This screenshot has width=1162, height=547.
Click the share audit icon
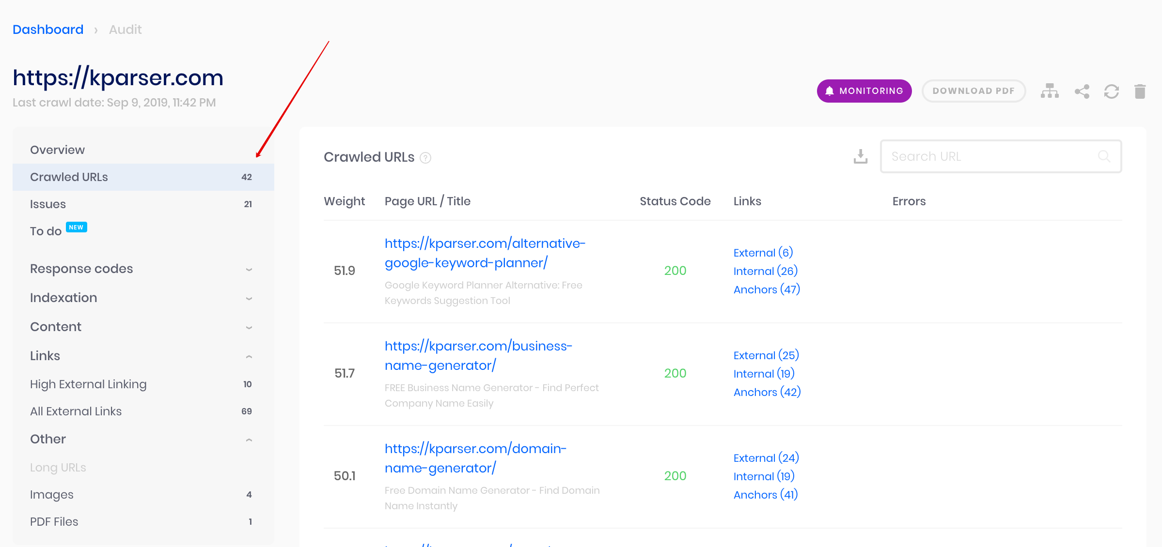(1082, 91)
